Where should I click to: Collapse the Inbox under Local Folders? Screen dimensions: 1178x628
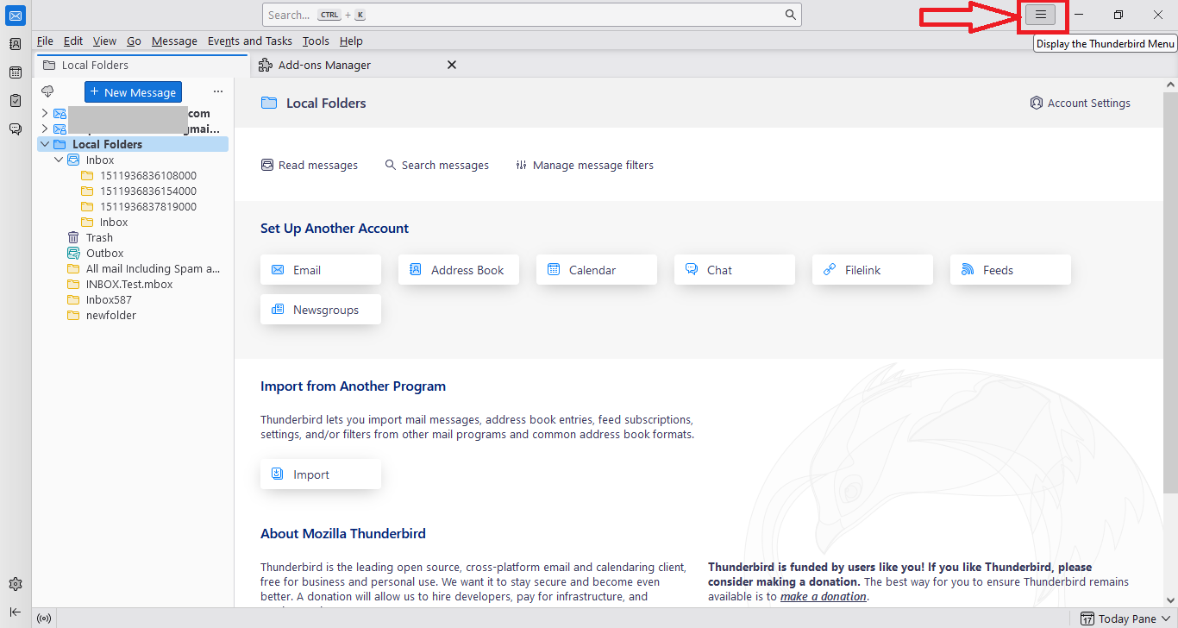pos(59,160)
